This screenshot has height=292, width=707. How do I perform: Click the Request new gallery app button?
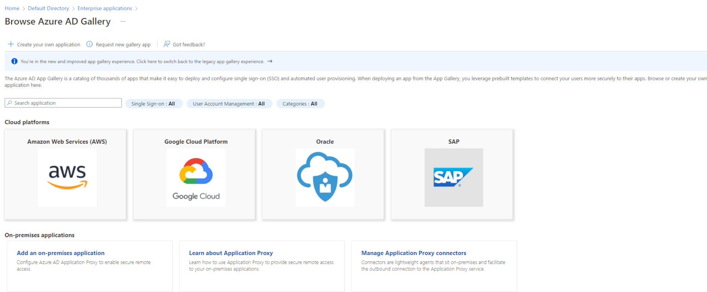coord(123,45)
